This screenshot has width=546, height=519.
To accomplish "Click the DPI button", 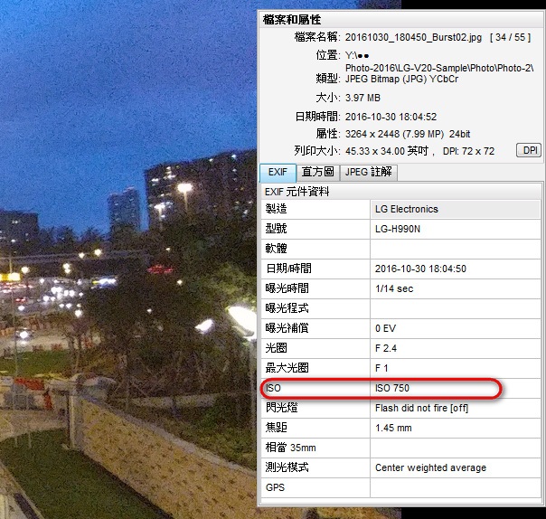I will point(529,150).
